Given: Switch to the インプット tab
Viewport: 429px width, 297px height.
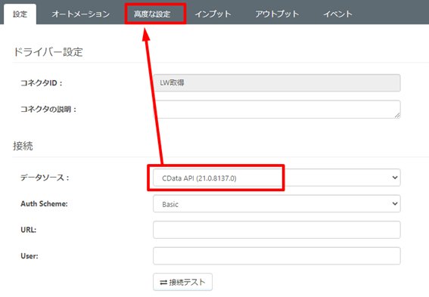Looking at the screenshot, I should (213, 14).
